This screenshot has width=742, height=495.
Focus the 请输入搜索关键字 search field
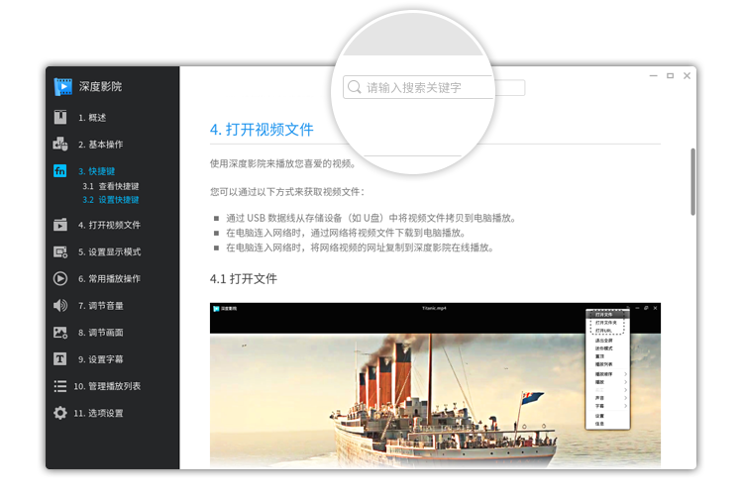[x=434, y=87]
